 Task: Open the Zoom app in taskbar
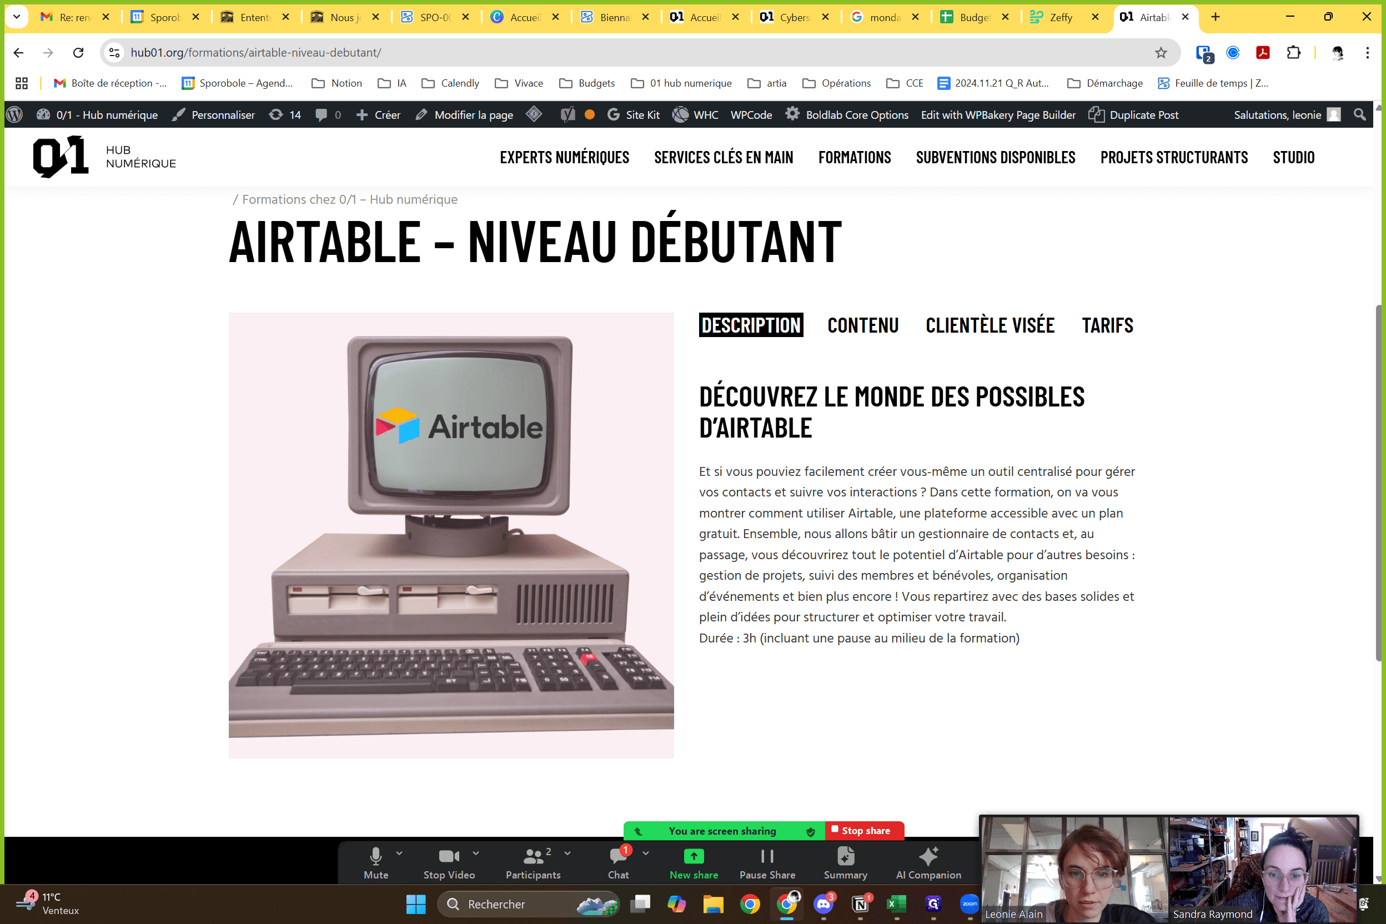(970, 904)
